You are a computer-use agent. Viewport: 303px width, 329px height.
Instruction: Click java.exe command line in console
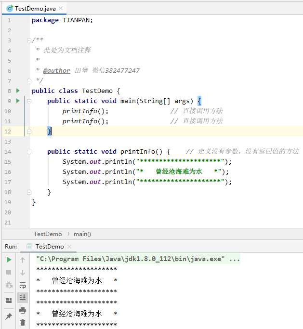pyautogui.click(x=138, y=259)
